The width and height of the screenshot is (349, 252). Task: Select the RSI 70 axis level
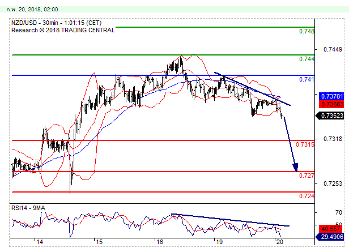click(x=339, y=212)
